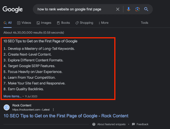This screenshot has height=129, width=170.
Task: Click the About featured snippets question icon
Action: point(94,124)
